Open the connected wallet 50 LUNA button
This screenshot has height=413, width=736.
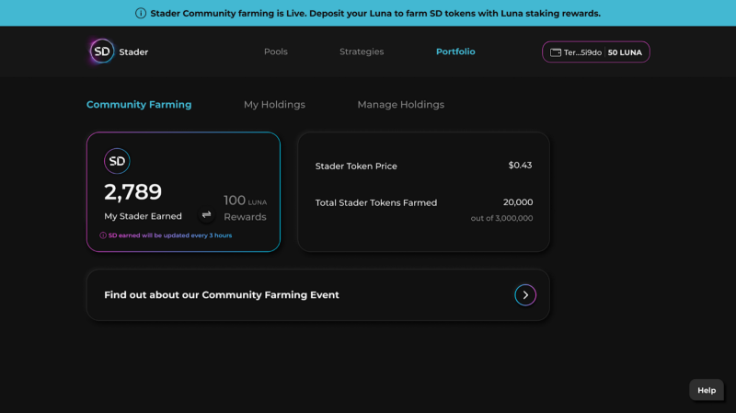596,52
